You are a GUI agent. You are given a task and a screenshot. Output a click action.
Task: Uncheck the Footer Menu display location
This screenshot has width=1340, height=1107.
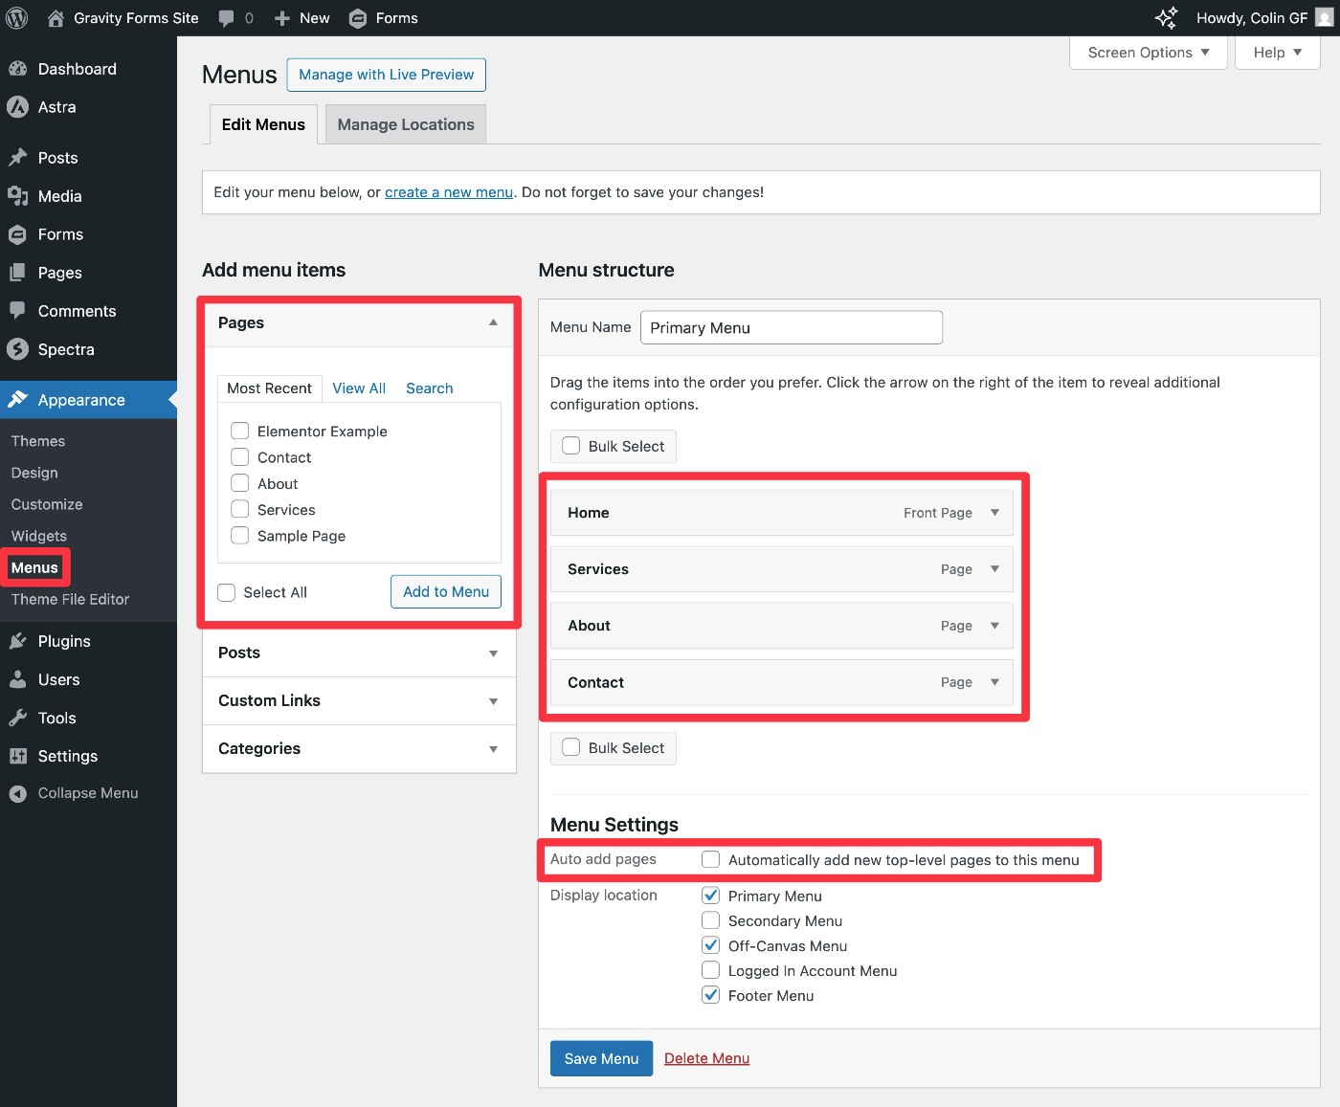point(711,995)
